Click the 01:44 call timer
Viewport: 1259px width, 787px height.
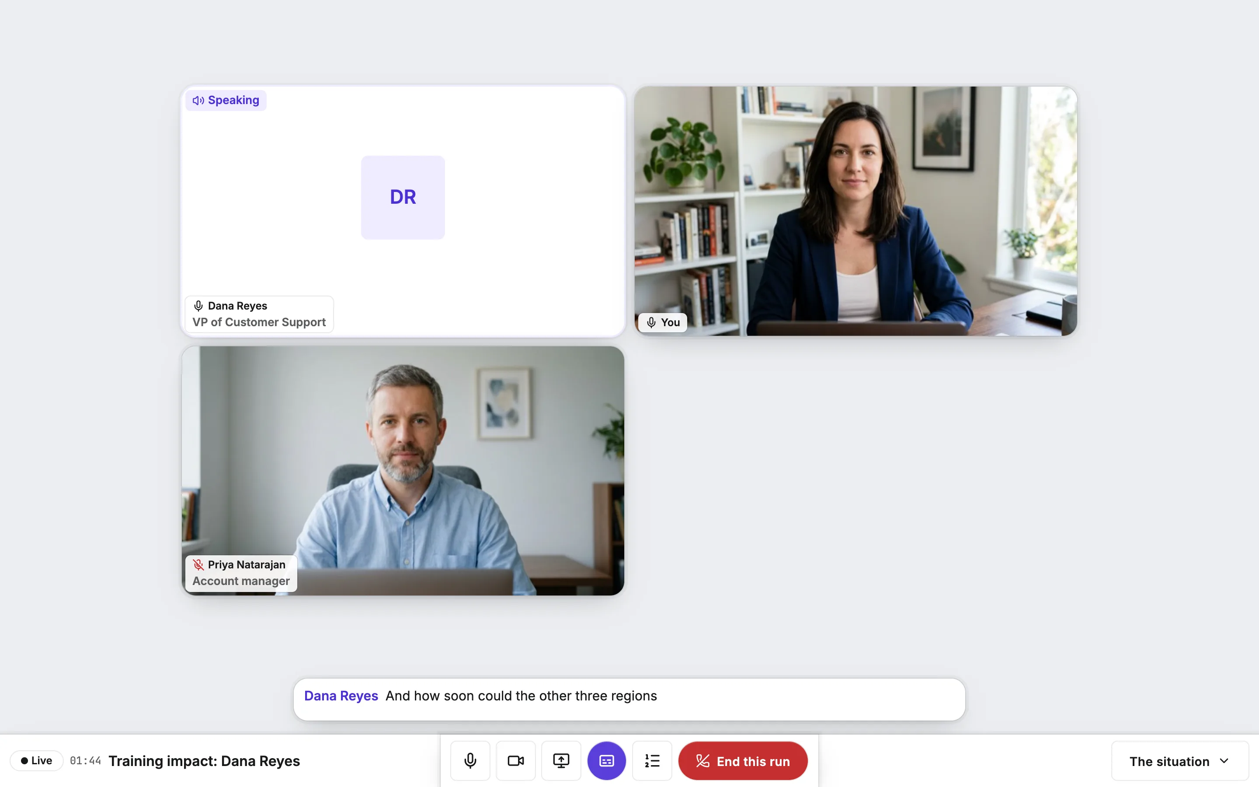(x=85, y=760)
